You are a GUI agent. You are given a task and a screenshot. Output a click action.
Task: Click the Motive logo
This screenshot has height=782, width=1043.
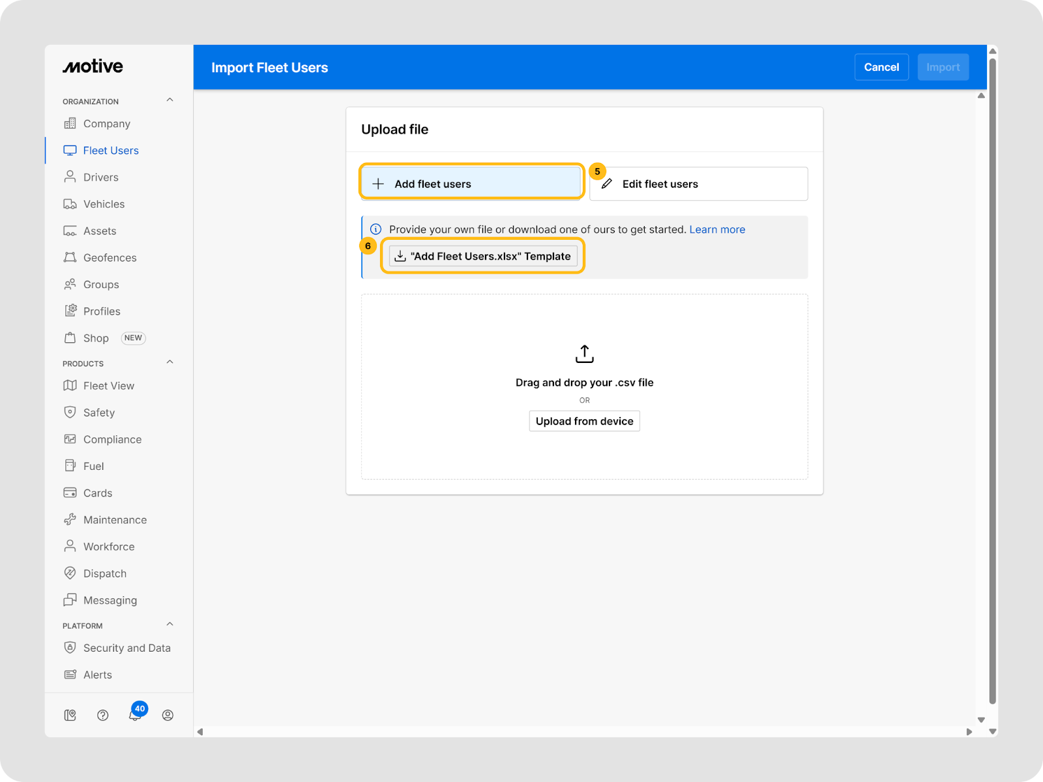pyautogui.click(x=93, y=66)
